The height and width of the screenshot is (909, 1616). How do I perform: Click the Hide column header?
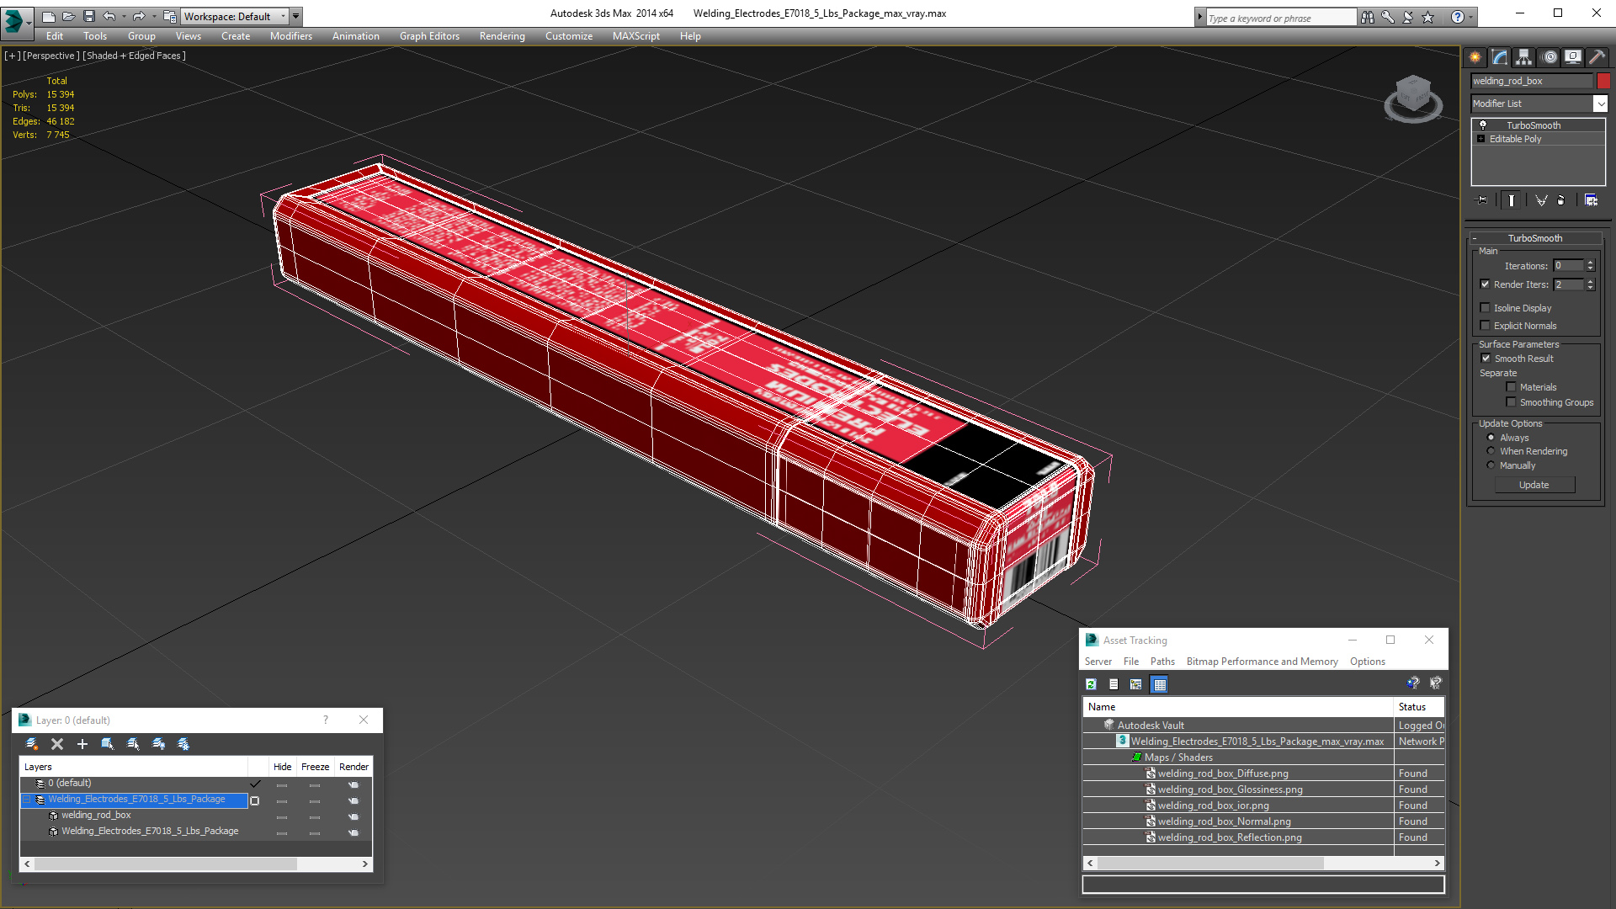tap(283, 767)
